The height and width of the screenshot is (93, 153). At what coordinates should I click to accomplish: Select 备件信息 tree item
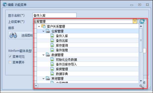(x=62, y=50)
